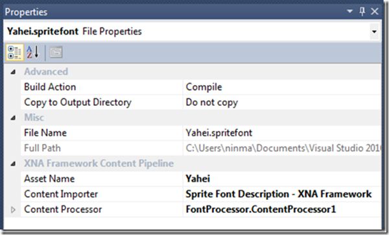Sort properties alphabetically with A-Z icon
Viewport: 389px width, 235px height.
pyautogui.click(x=33, y=52)
